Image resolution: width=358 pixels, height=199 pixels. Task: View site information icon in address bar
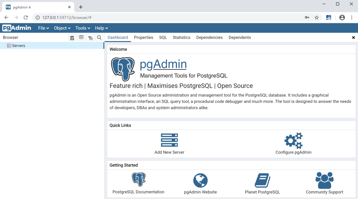pyautogui.click(x=38, y=18)
